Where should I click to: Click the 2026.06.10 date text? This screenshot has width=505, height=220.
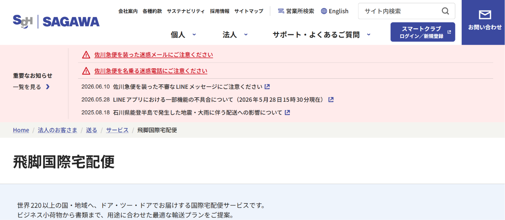click(96, 86)
